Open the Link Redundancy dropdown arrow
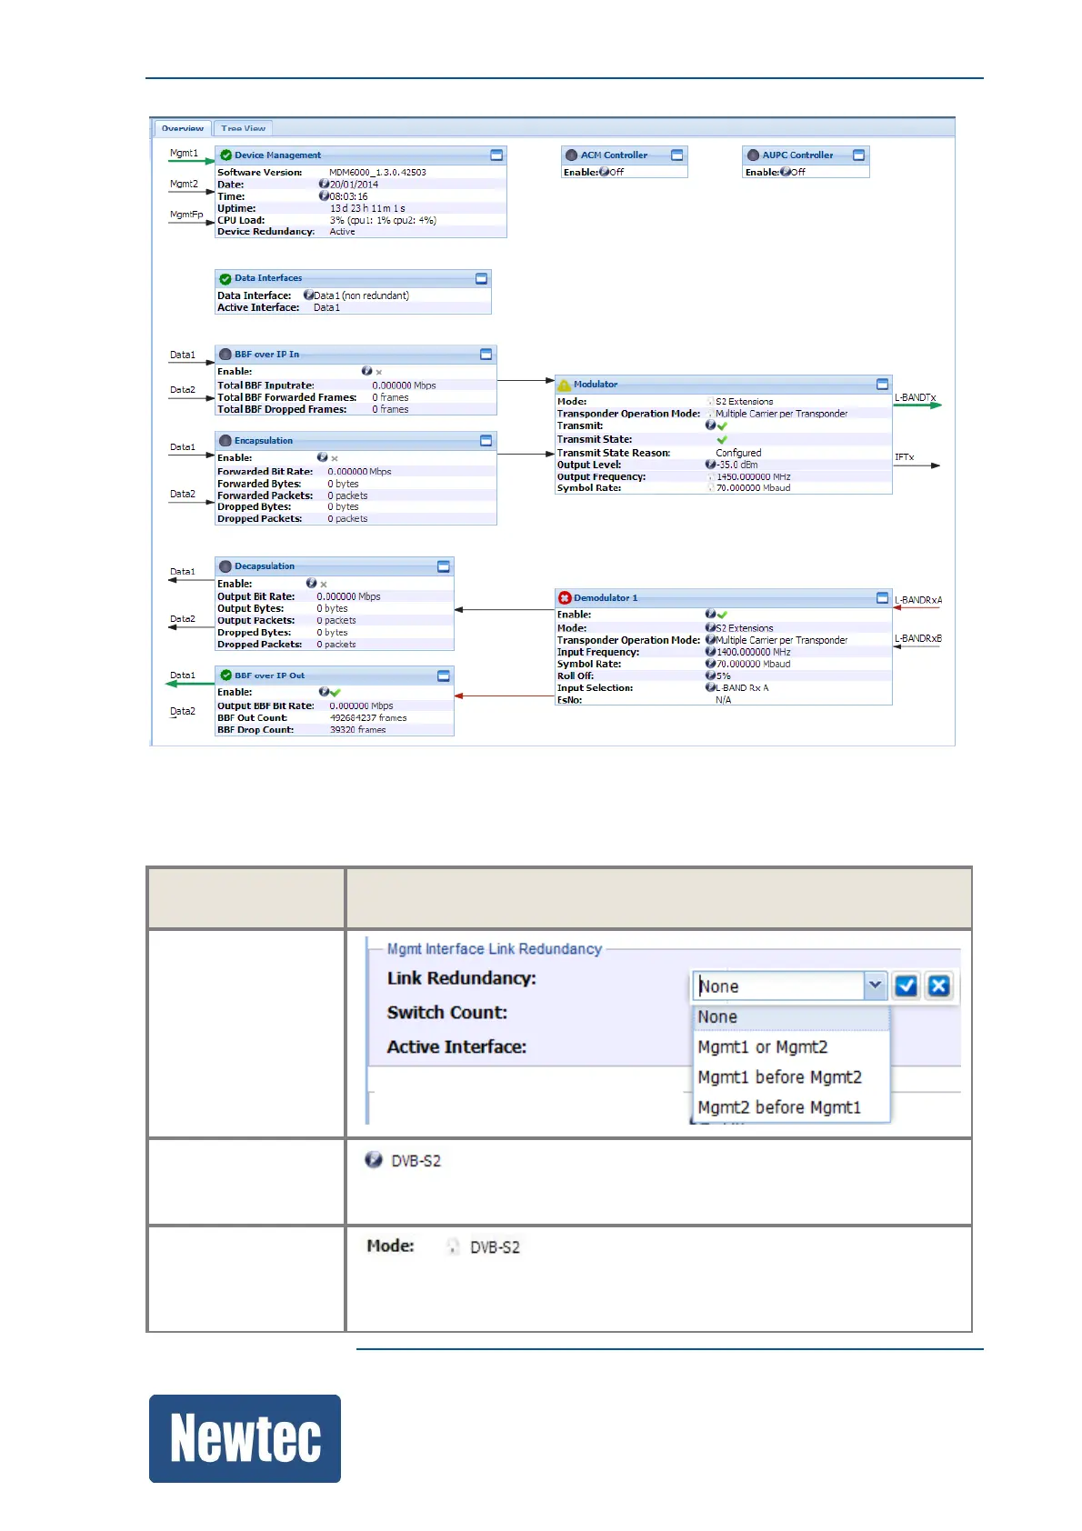Image resolution: width=1082 pixels, height=1531 pixels. point(875,986)
